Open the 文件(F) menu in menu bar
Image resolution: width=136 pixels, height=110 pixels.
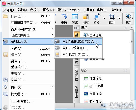[9, 10]
